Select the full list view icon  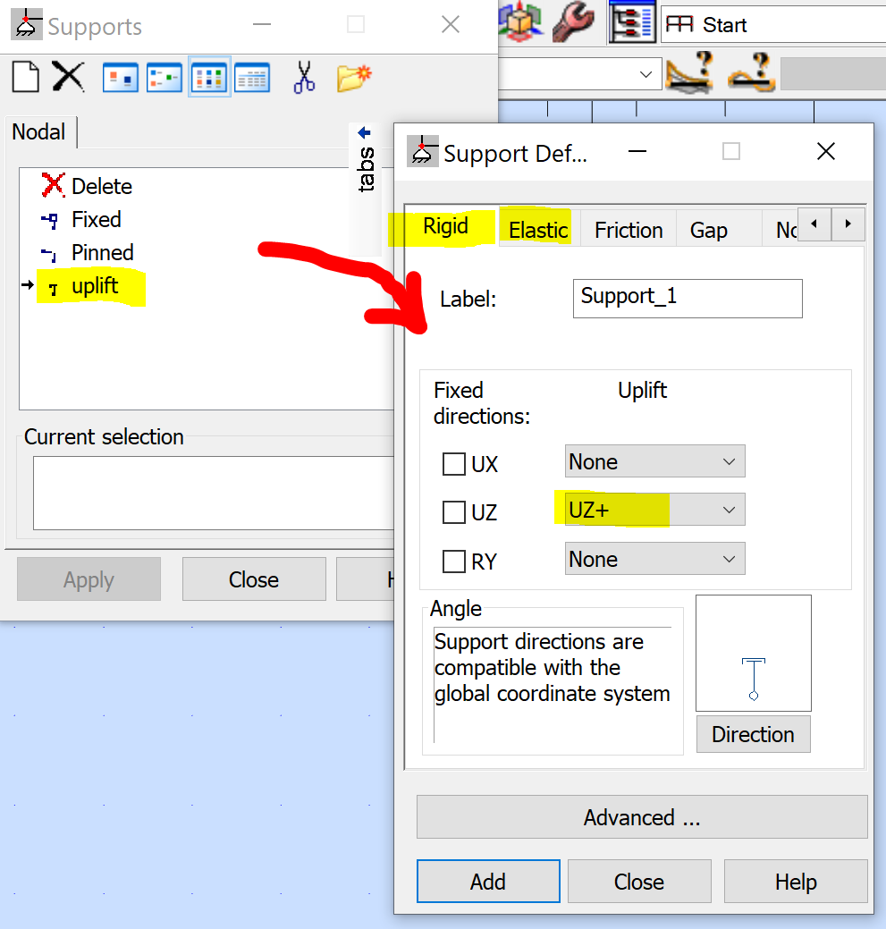(252, 78)
